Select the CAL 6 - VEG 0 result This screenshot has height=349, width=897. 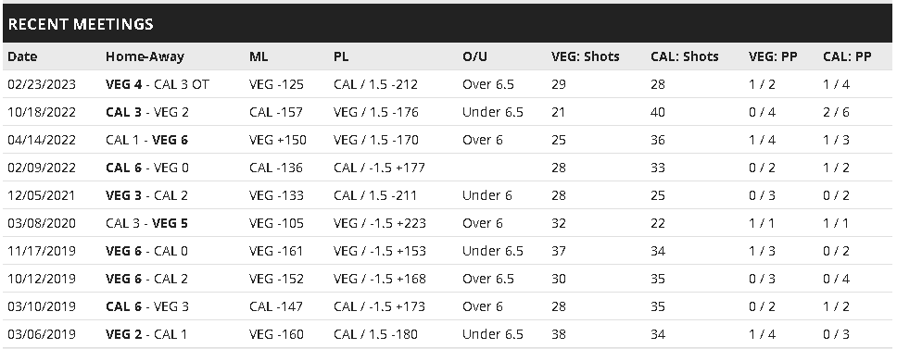147,168
